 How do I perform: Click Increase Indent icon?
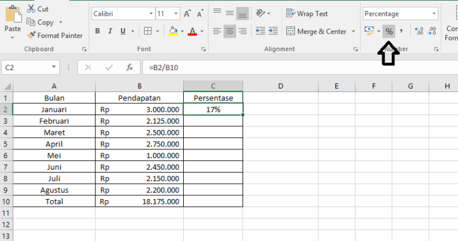click(x=273, y=31)
